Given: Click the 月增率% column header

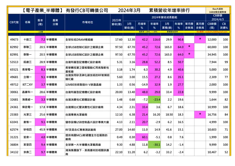Looking at the screenshot, I should point(142,26).
